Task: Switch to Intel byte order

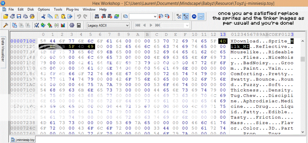Action: pos(201,17)
